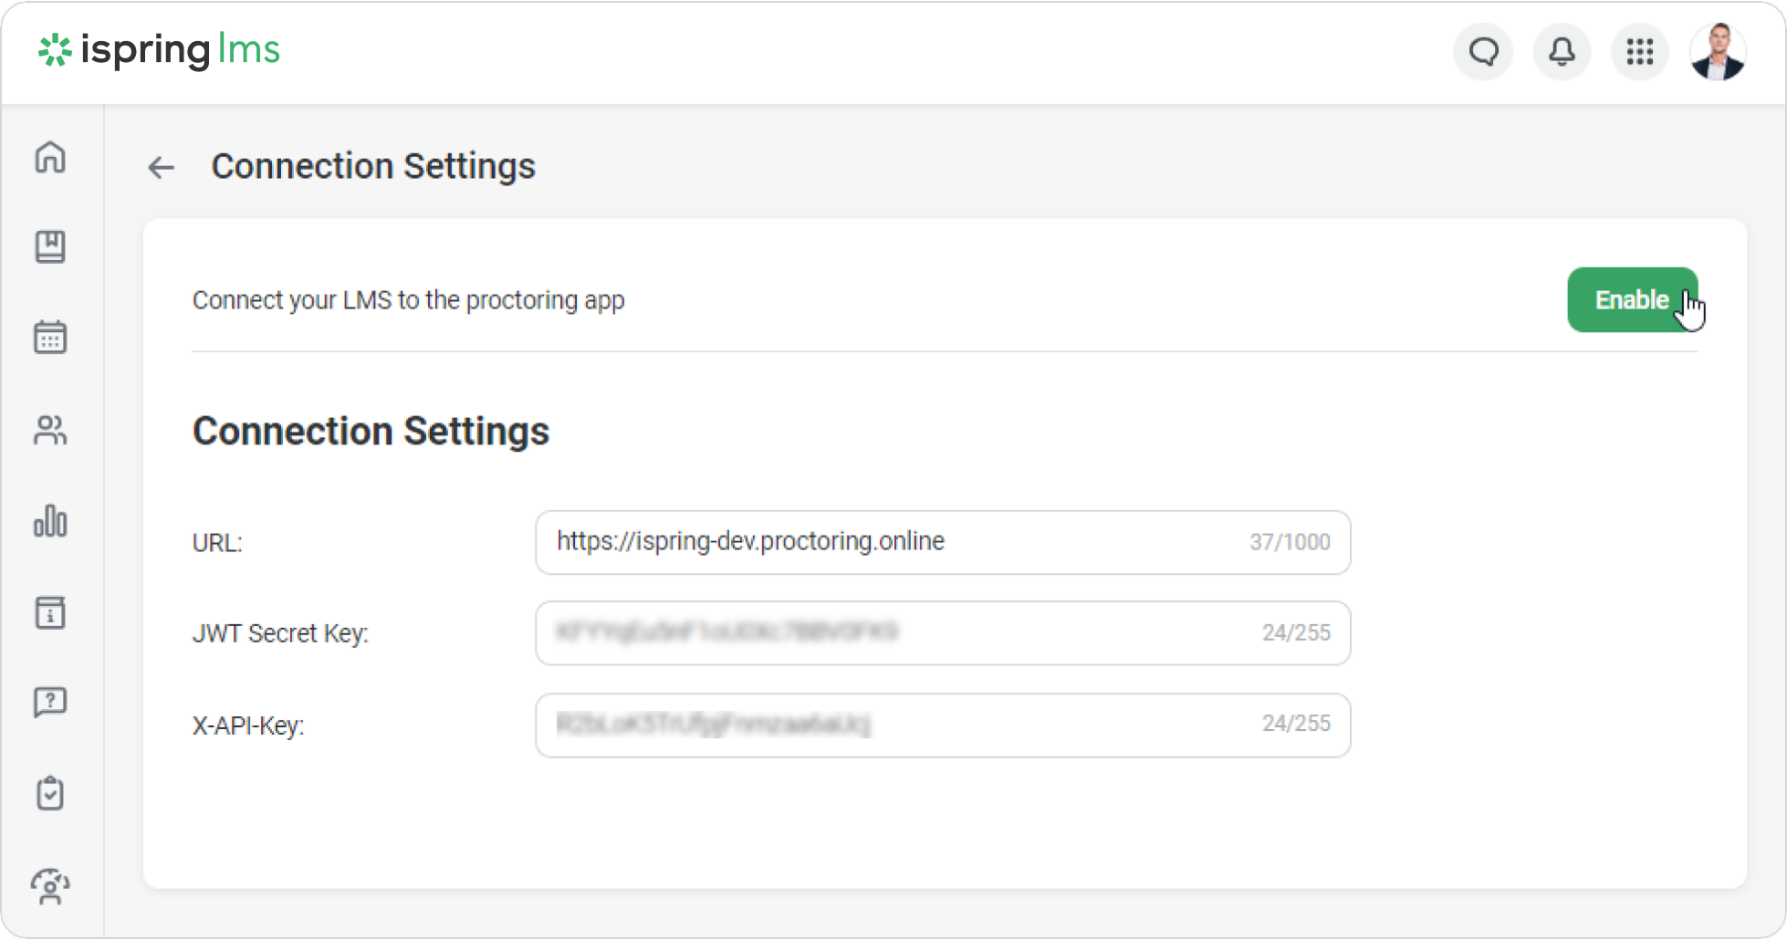The height and width of the screenshot is (939, 1787).
Task: Go back using the left arrow
Action: 162,168
